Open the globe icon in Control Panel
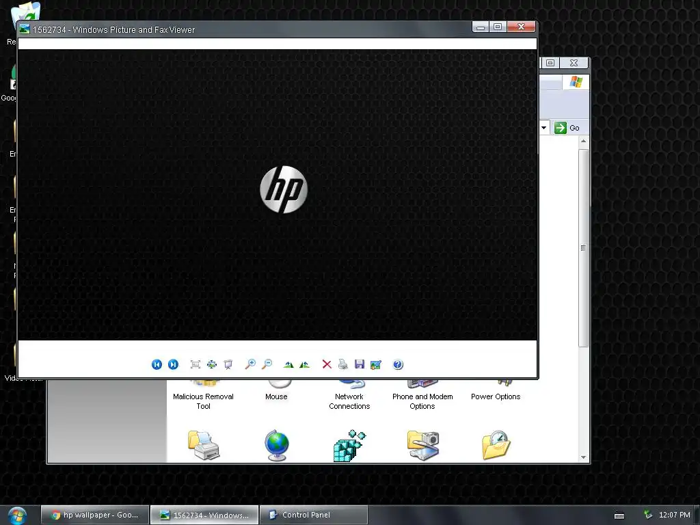Screen dimensions: 700x525 277,445
